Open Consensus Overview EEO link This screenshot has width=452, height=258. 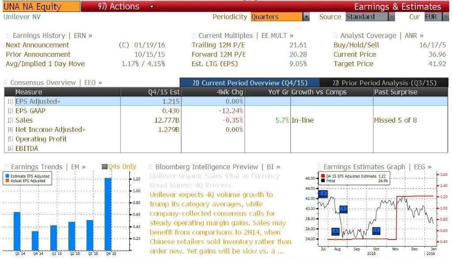[x=56, y=82]
